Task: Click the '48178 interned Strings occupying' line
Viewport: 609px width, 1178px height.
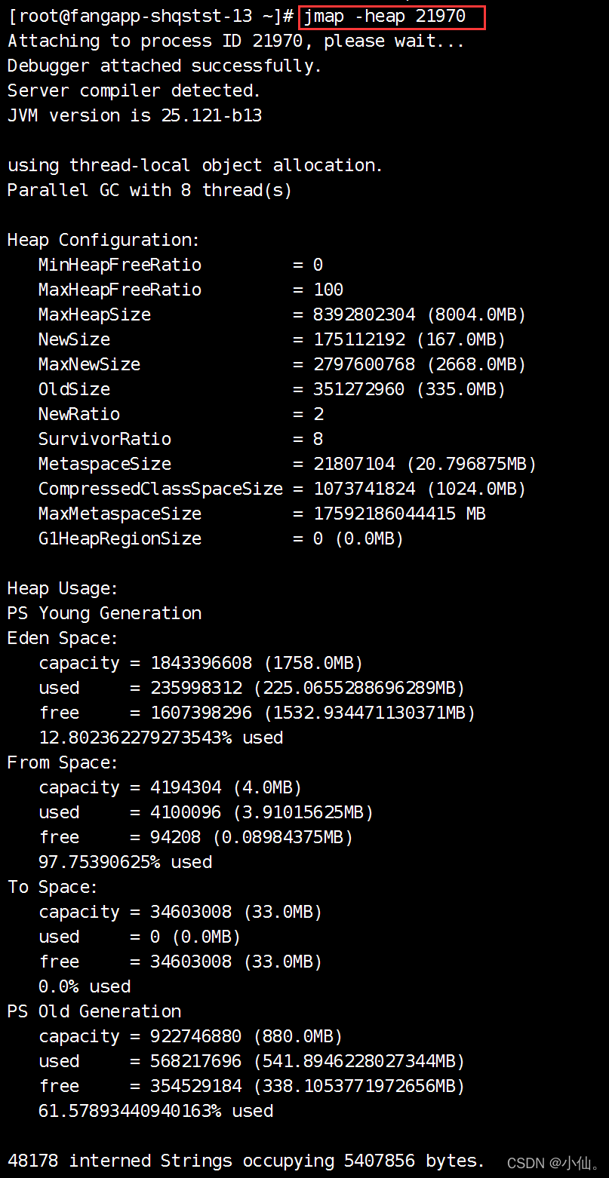Action: coord(246,1161)
